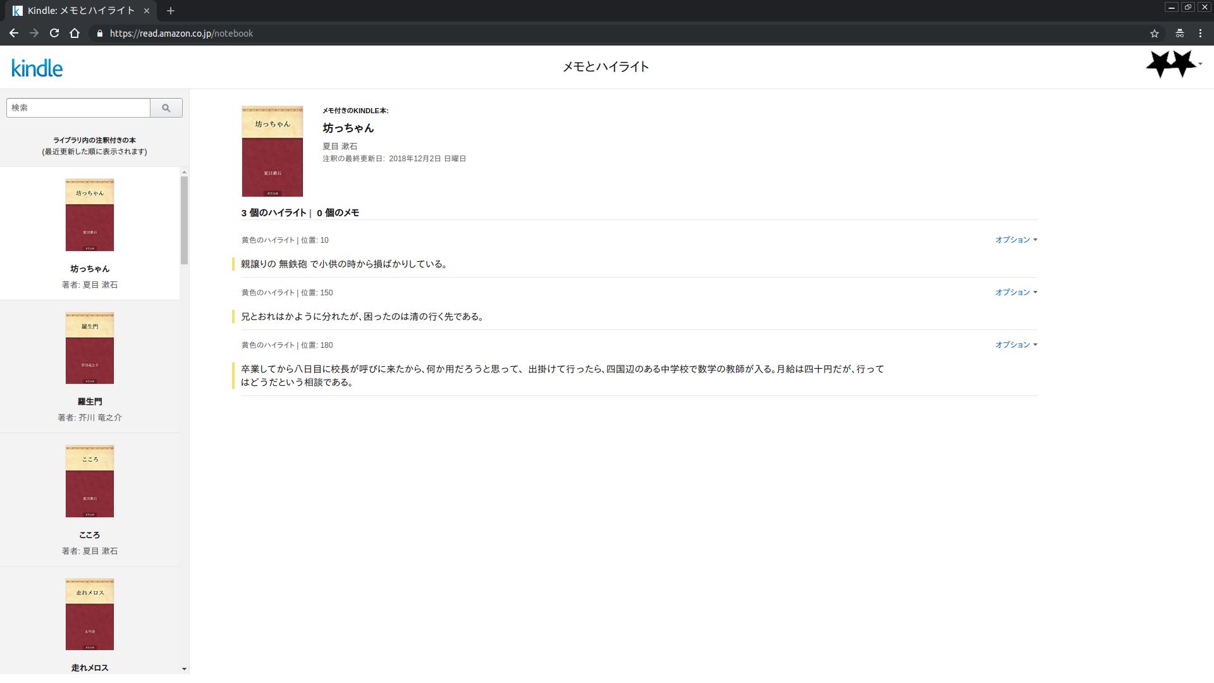Viewport: 1214px width, 683px height.
Task: Open オプション for highlight at 位置 10
Action: 1016,240
